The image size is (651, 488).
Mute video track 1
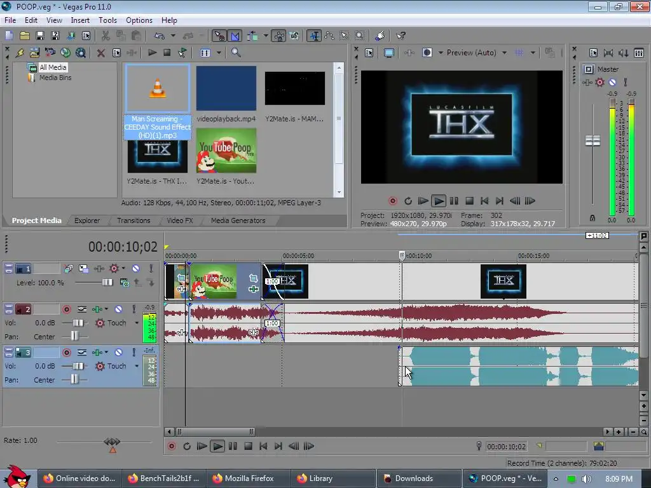pyautogui.click(x=136, y=269)
